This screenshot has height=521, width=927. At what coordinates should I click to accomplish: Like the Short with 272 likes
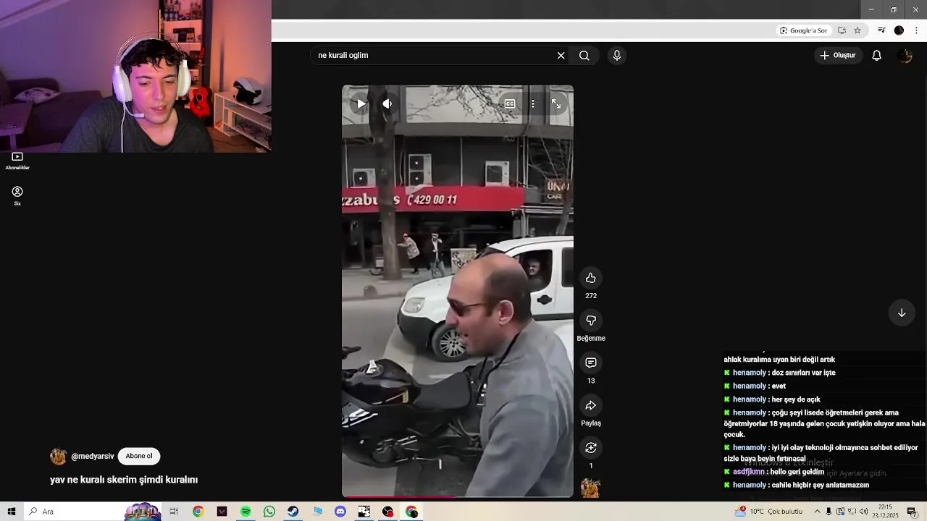(x=591, y=278)
